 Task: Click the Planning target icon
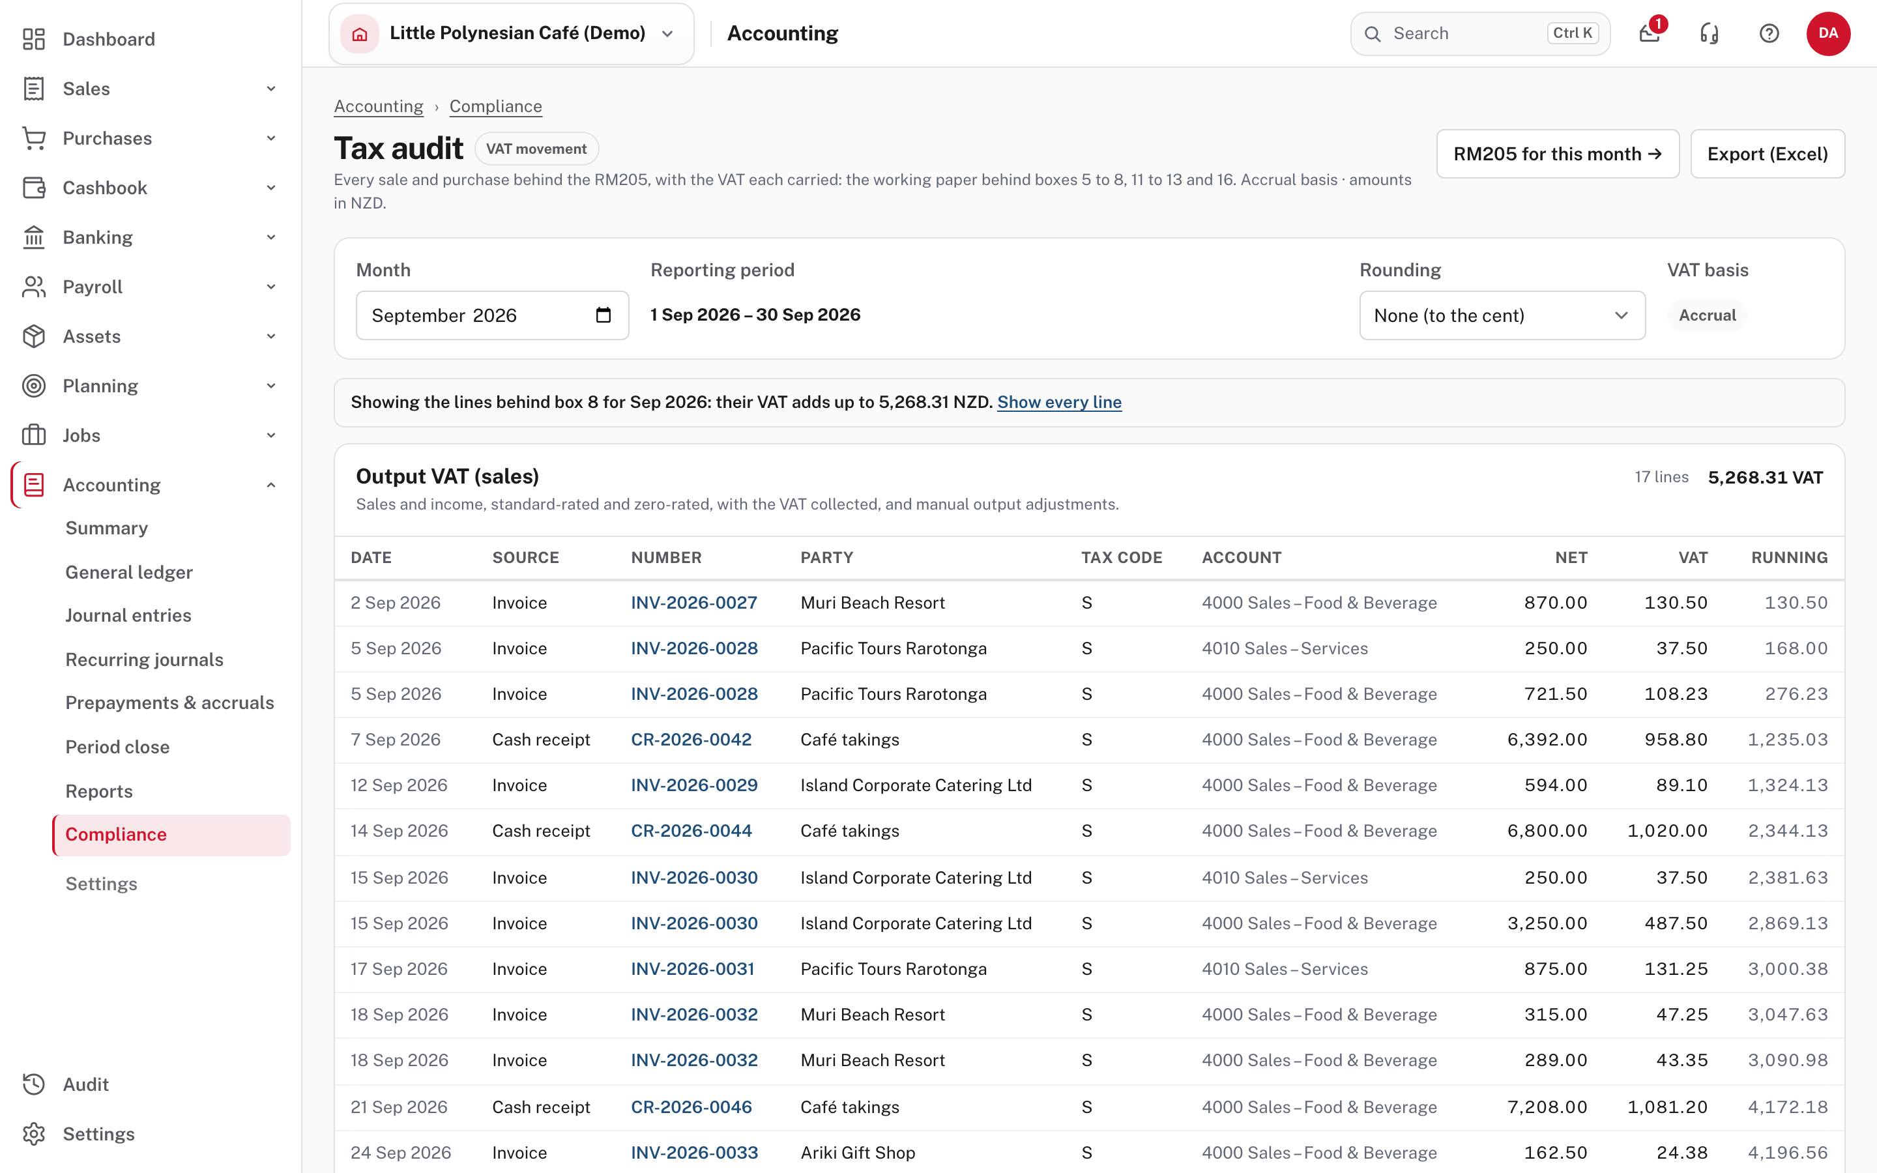(x=33, y=386)
